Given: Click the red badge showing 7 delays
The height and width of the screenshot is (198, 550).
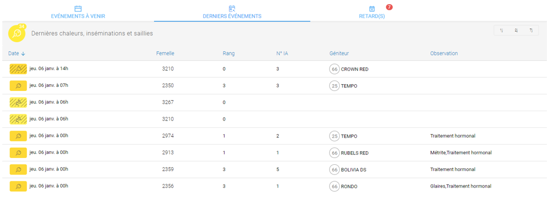Looking at the screenshot, I should (389, 7).
